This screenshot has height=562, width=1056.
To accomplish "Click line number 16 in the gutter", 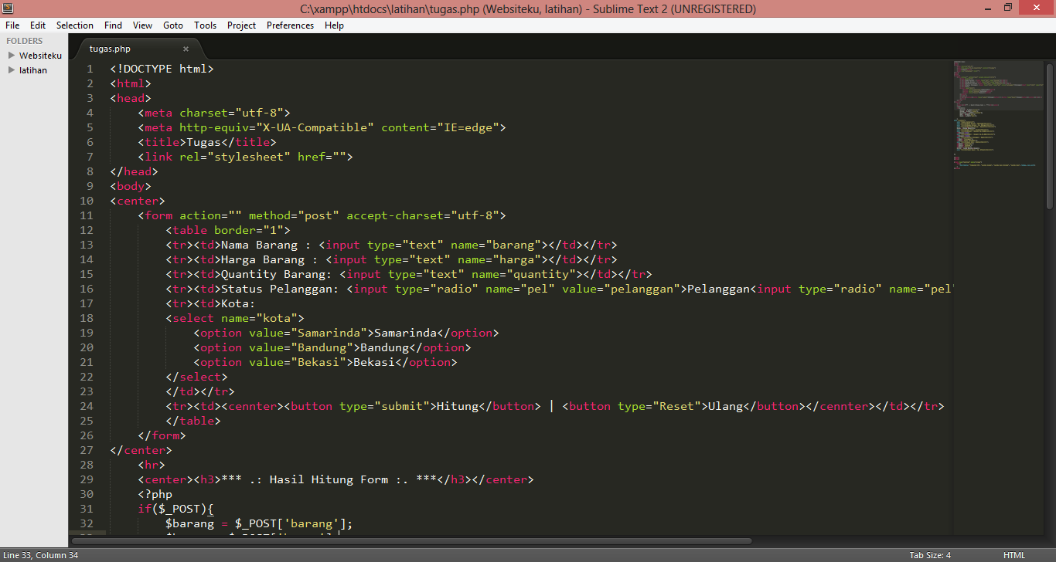I will pos(86,289).
